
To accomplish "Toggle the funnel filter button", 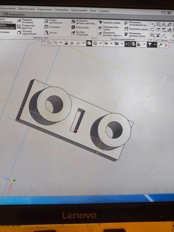I will tap(150, 44).
